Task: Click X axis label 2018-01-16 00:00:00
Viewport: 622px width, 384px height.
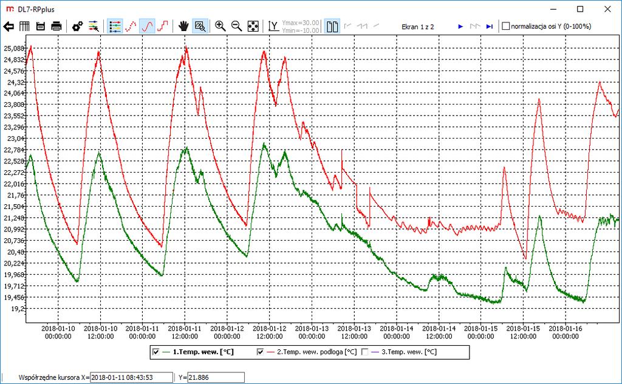Action: click(566, 332)
